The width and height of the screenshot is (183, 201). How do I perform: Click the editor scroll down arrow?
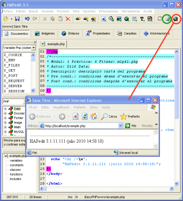(177, 184)
